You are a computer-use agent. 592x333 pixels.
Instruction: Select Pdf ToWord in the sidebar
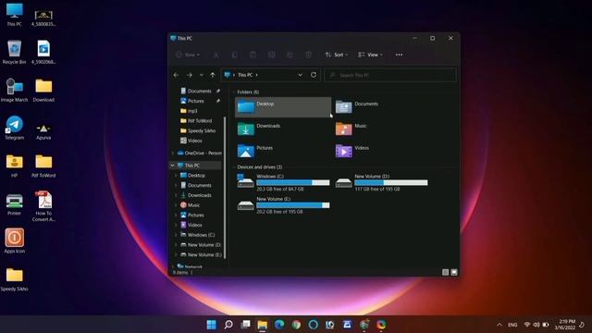coord(196,121)
